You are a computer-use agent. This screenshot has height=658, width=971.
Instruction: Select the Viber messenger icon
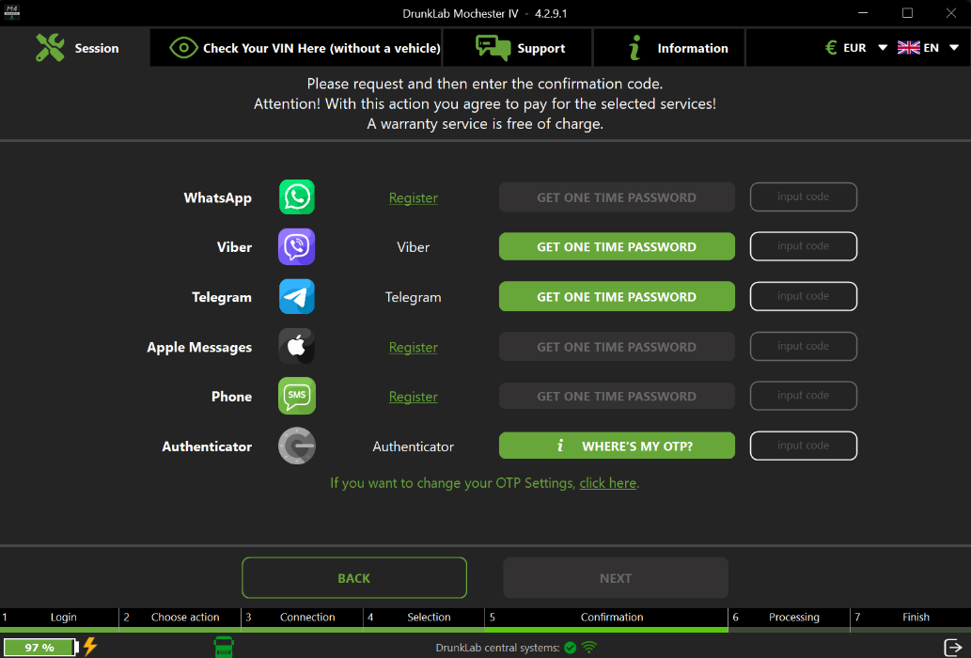[x=296, y=246]
